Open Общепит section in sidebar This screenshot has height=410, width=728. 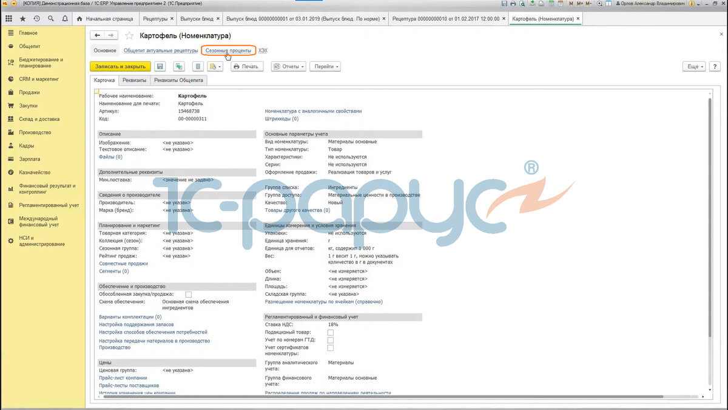[x=30, y=46]
